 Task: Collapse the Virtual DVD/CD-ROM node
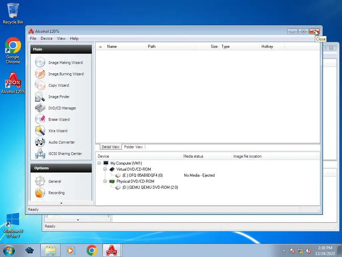[x=105, y=169]
